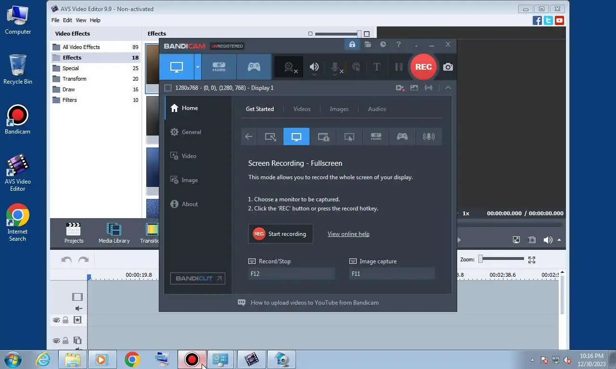This screenshot has width=616, height=369.
Task: Choose specific window (locked) recording mode icon
Action: 323,136
